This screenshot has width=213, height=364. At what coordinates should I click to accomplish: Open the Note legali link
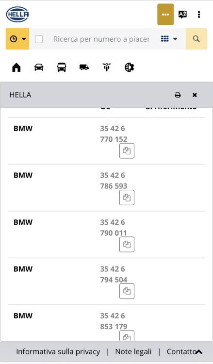tap(133, 352)
